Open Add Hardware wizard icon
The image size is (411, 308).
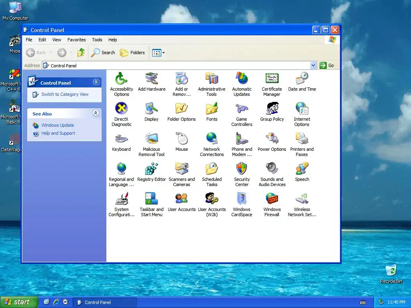(151, 78)
